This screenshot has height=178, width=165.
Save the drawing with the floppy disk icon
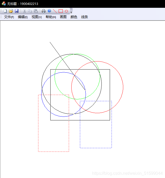(17, 11)
